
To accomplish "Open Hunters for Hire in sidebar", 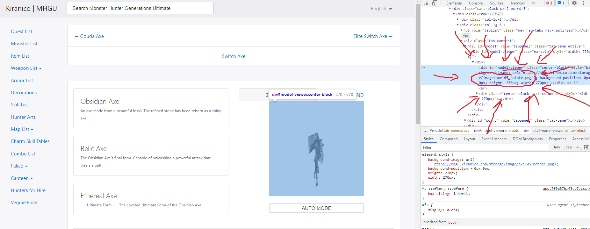I will coord(28,190).
